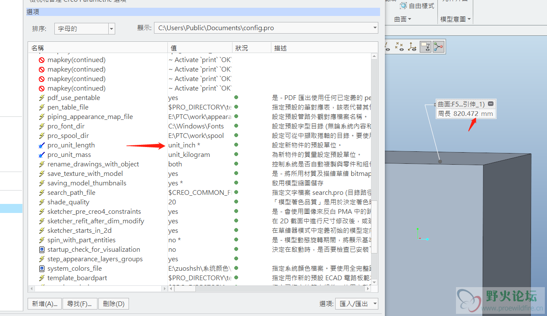The height and width of the screenshot is (316, 547).
Task: Toggle datum point display icon
Action: (x=399, y=47)
